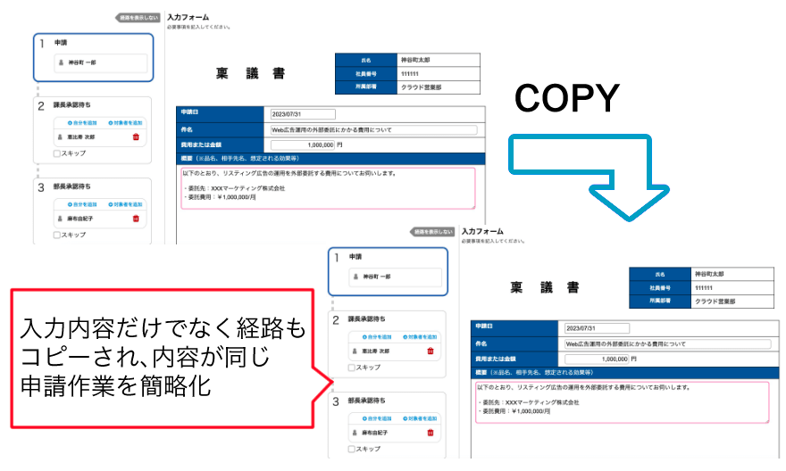
Task: Delete 恵比寿 次郎 with trash icon in upper-left form
Action: [x=136, y=136]
